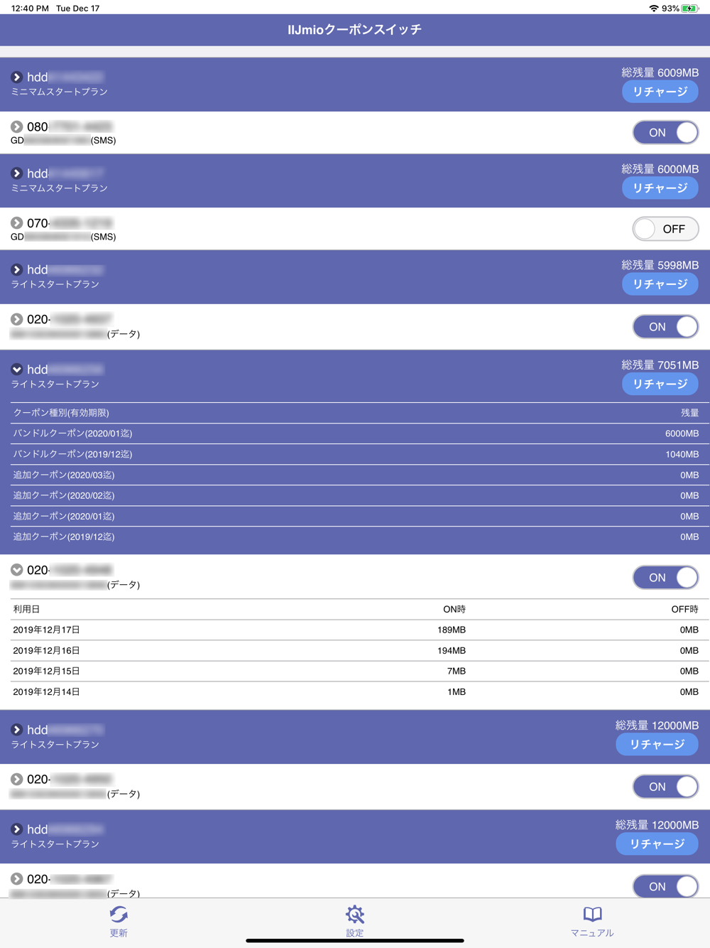Click the 6000MB bundle coupon remaining value

click(682, 433)
